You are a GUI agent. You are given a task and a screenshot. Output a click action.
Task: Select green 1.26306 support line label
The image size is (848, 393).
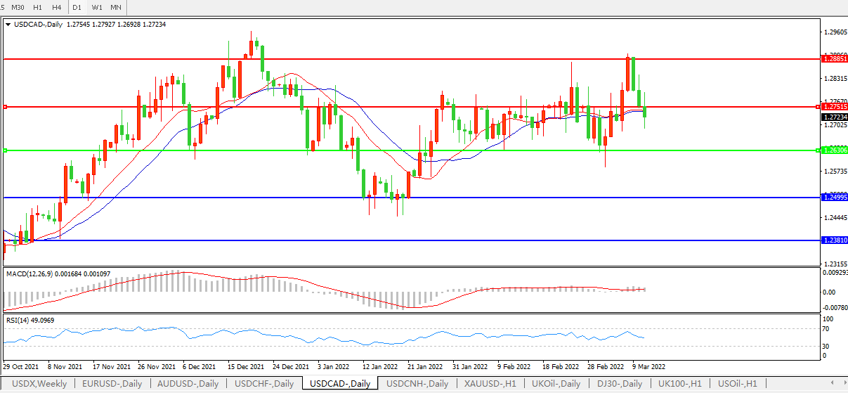pyautogui.click(x=835, y=150)
